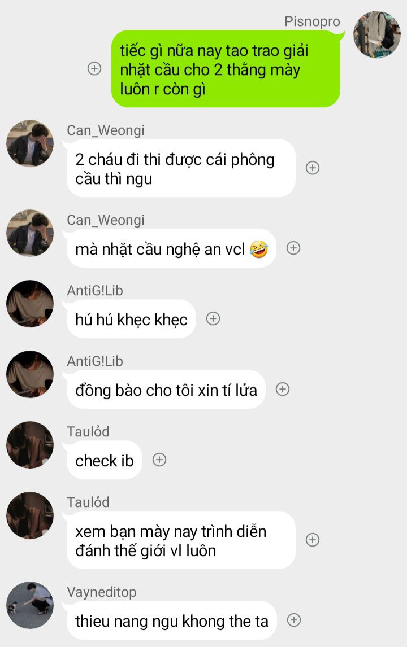
Task: Tap plus icon beside "đồng bào cho tôi xin tí lửa"
Action: point(283,389)
